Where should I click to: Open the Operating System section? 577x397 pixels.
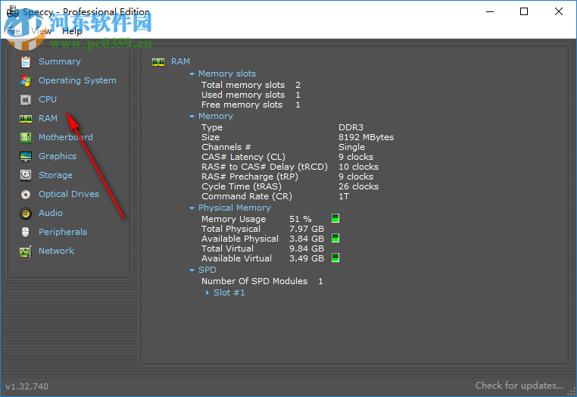tap(77, 80)
